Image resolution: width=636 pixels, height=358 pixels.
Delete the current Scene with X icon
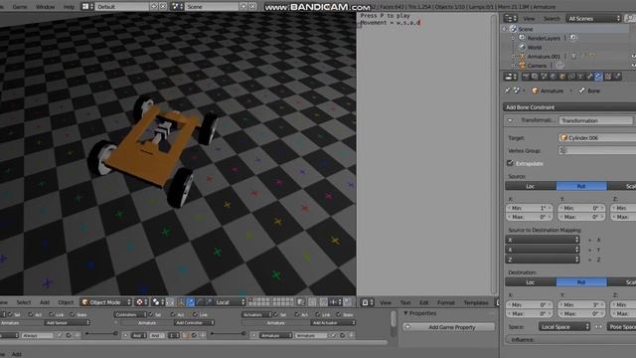pyautogui.click(x=252, y=7)
